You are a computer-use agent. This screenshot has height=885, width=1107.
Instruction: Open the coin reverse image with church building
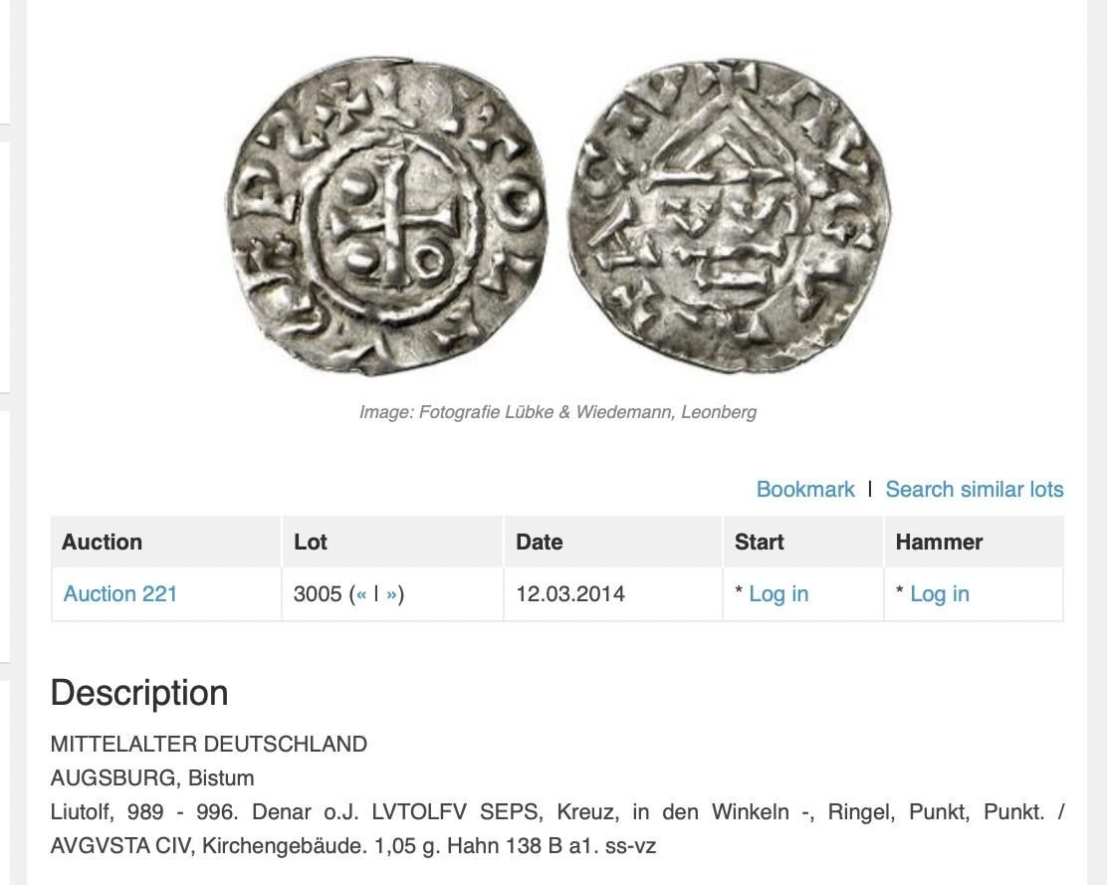[x=730, y=215]
